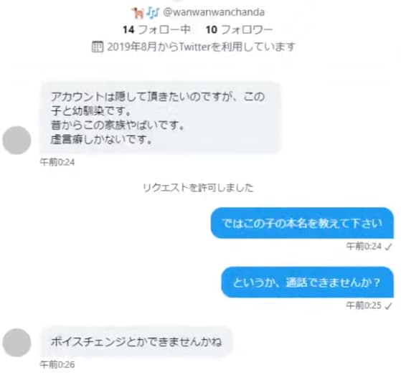Click the dog emoji in profile name
Viewport: 401px width, 375px height.
click(x=138, y=12)
